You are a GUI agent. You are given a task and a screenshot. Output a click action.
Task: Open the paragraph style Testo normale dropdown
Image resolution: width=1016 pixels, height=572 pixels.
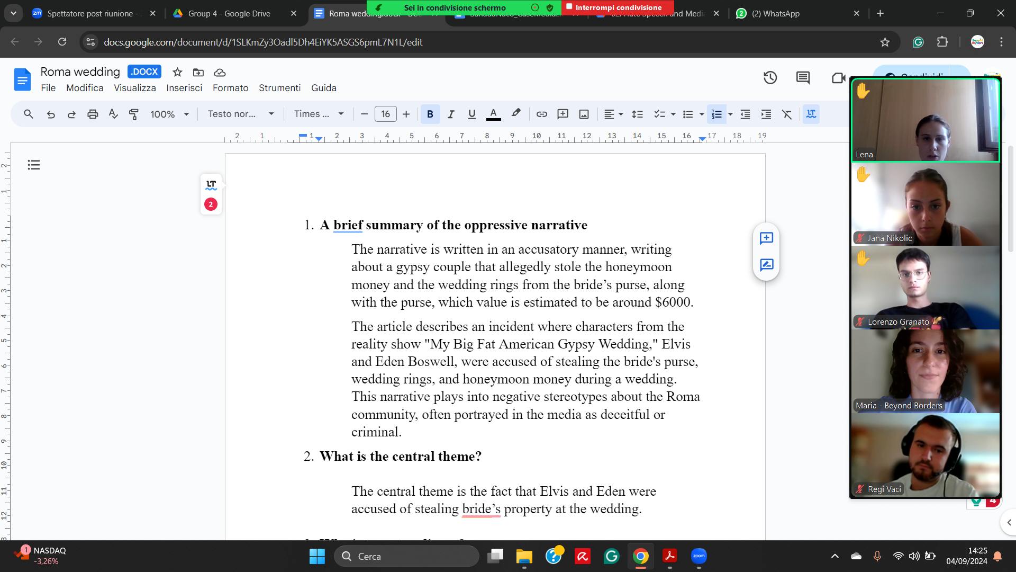tap(241, 114)
